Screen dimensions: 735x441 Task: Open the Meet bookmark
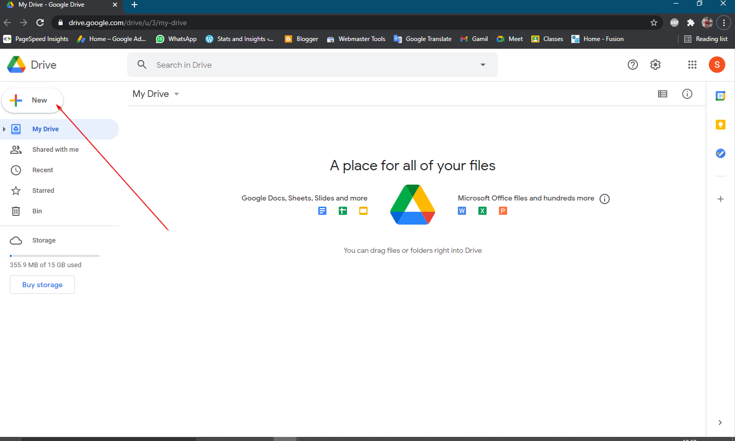pos(510,39)
